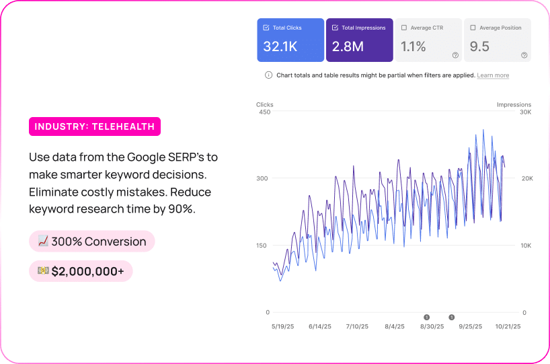Select the annotation marker left of 9/25/25
The width and height of the screenshot is (550, 364).
point(452,317)
